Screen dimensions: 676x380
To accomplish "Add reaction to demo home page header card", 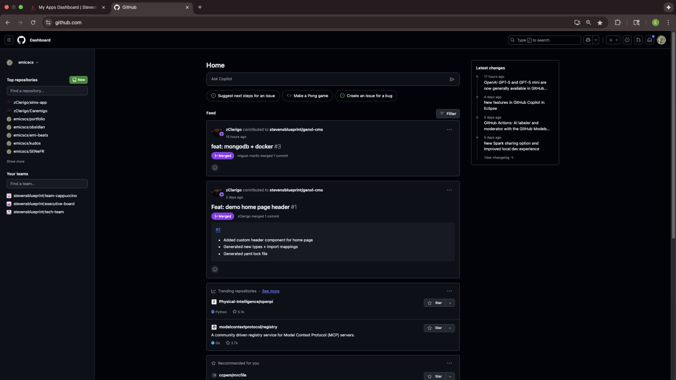I will pos(215,269).
